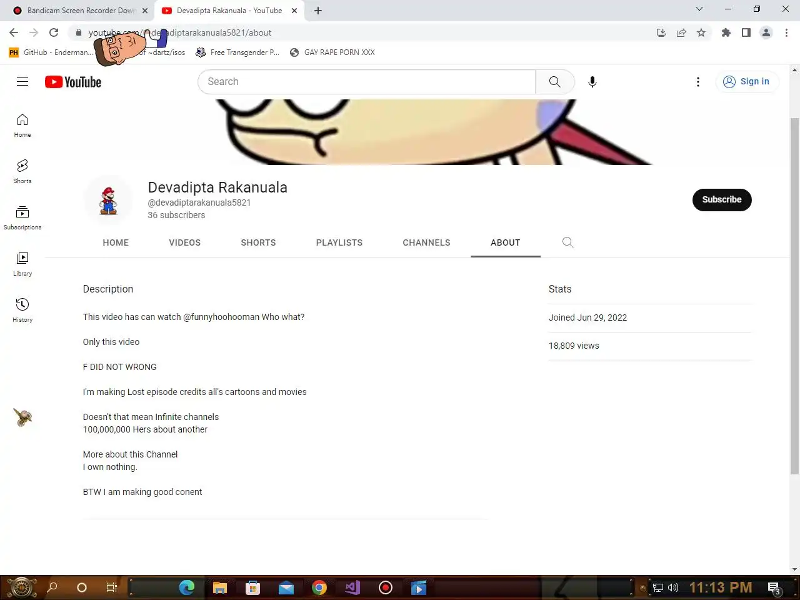This screenshot has width=800, height=600.
Task: Switch to the CHANNELS channel tab
Action: 426,242
